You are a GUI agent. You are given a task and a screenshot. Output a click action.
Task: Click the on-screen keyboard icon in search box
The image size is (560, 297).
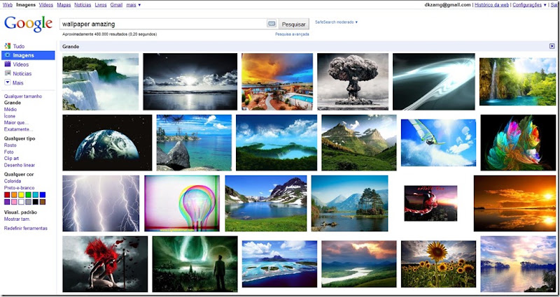272,24
